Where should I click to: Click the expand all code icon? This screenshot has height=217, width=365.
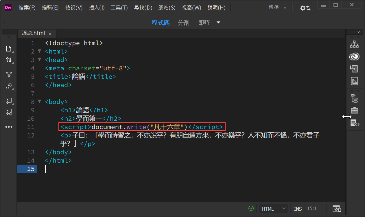tap(9, 75)
